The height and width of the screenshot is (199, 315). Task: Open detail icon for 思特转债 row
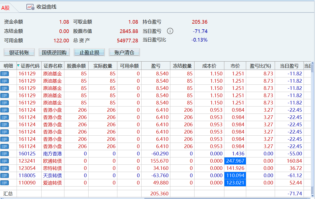click(x=5, y=168)
